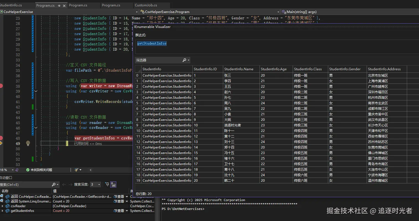Switch to the CustomJob.cs tab
The width and height of the screenshot is (419, 221).
(x=146, y=5)
